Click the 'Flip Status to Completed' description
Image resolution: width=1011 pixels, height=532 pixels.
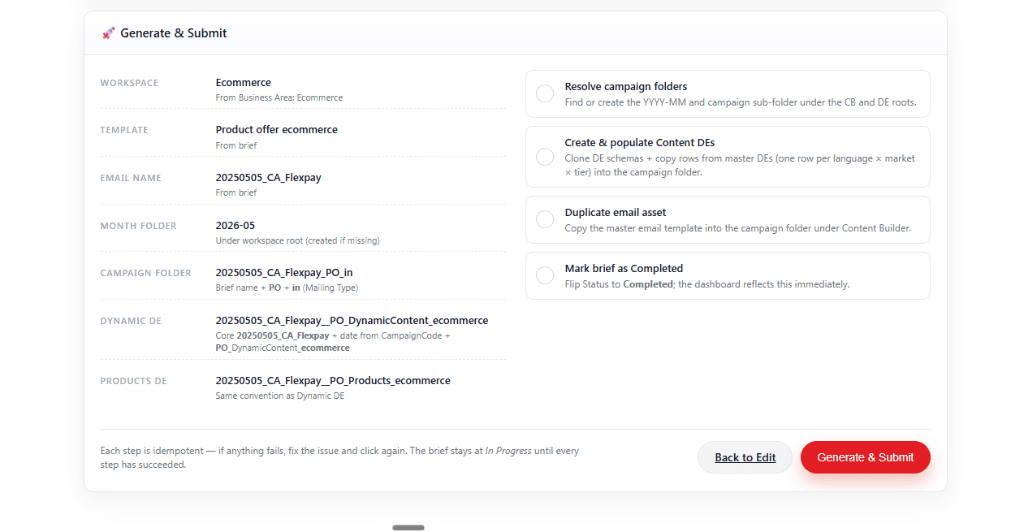[707, 284]
